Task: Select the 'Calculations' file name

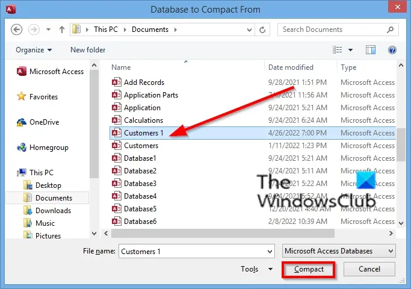Action: click(x=143, y=120)
